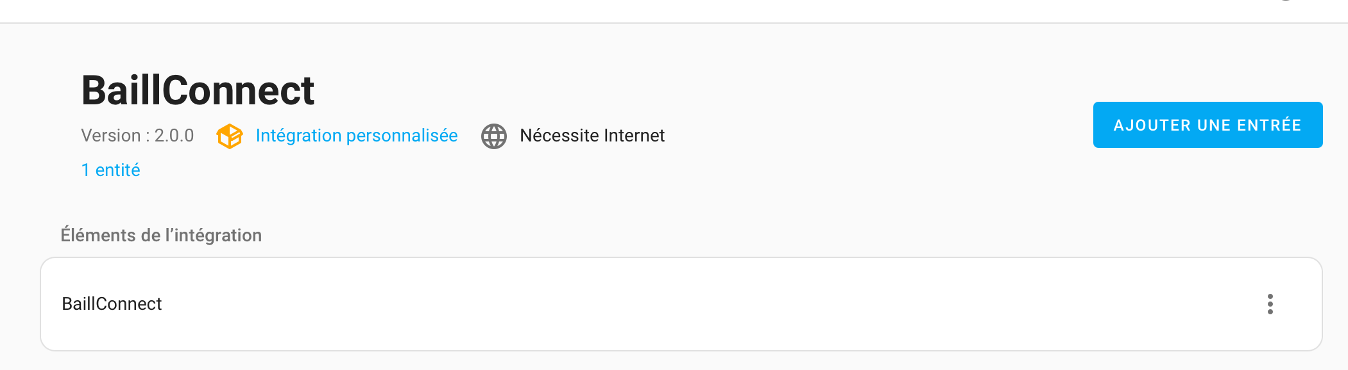Screen dimensions: 1348x370
Task: Open the Intégration personnalisée link
Action: 357,136
